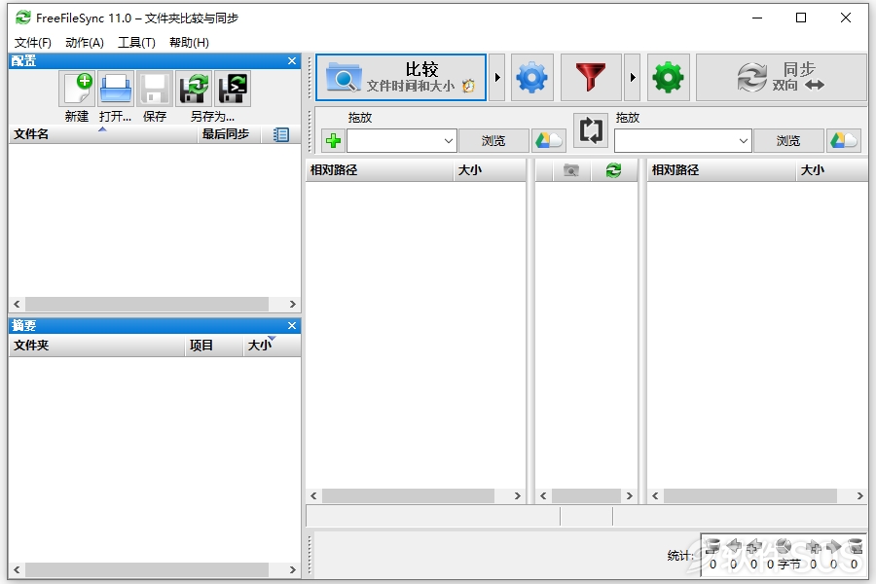The height and width of the screenshot is (584, 876).
Task: Maximize the FreeFileSync window
Action: coord(801,18)
